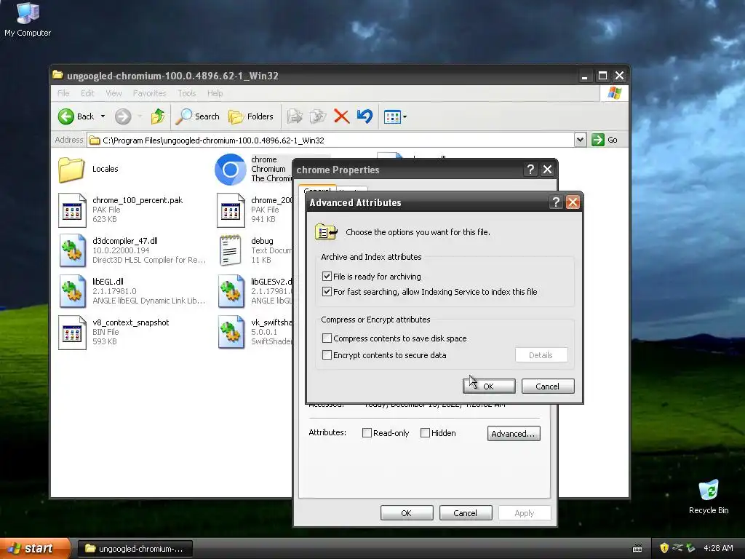Click the on-screen keyboard tray icon
The height and width of the screenshot is (559, 745).
click(637, 549)
